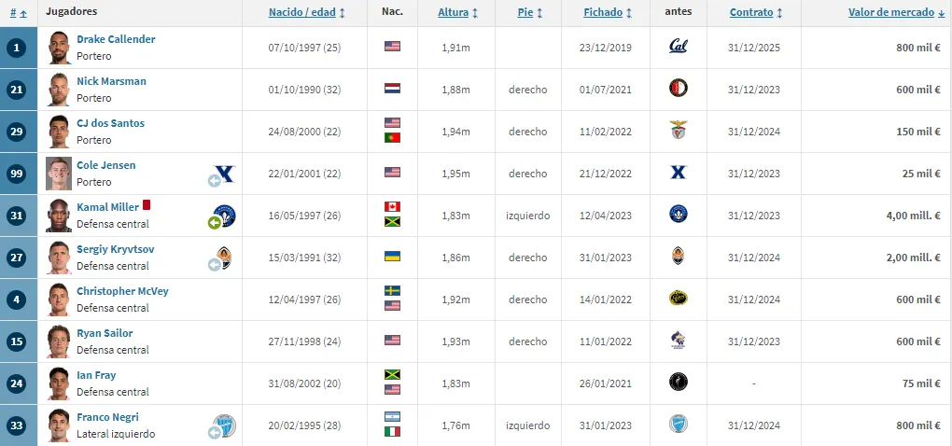Click the Benfica crest for CJ dos Santos

pyautogui.click(x=679, y=132)
